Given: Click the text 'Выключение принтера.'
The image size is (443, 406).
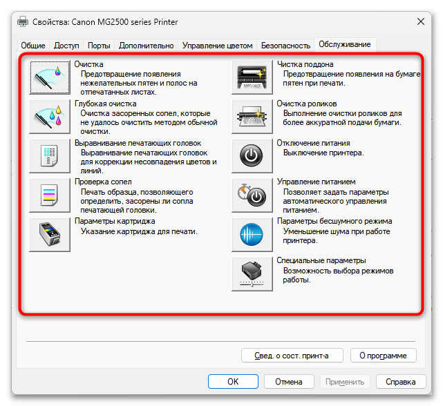Looking at the screenshot, I should click(323, 153).
